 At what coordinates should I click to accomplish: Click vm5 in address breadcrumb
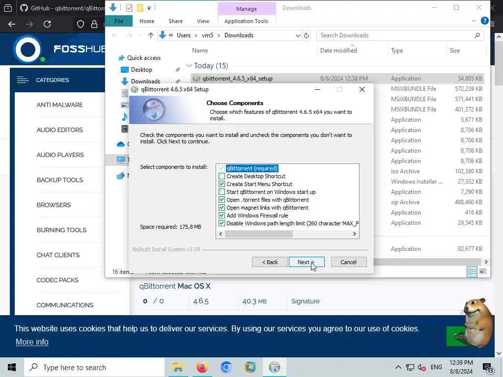[207, 35]
